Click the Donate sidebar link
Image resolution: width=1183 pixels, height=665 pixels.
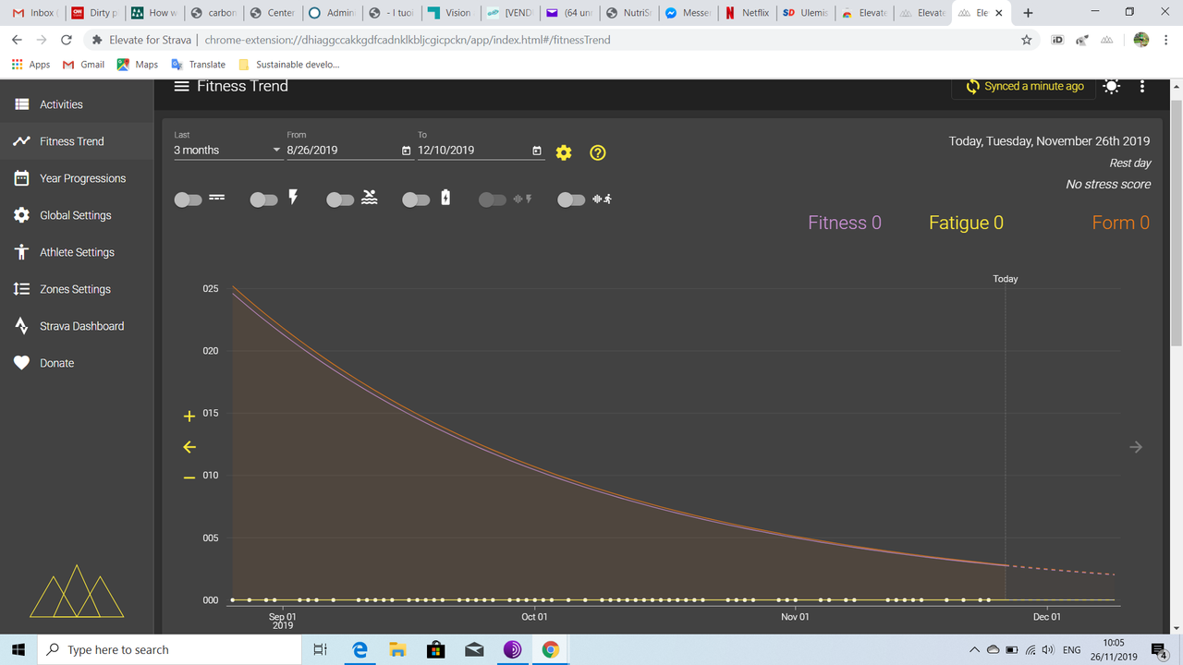tap(57, 362)
